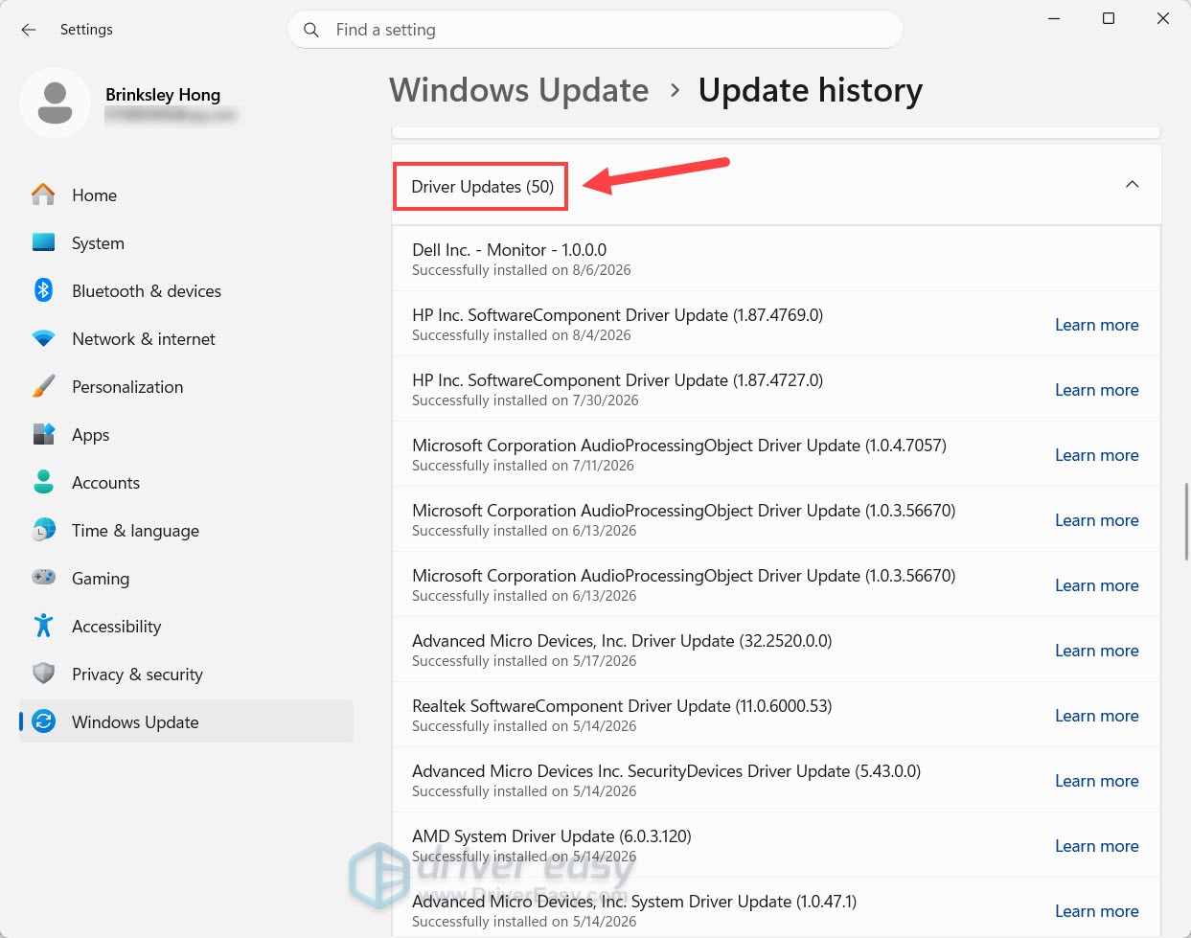Open the user profile avatar

click(x=56, y=103)
